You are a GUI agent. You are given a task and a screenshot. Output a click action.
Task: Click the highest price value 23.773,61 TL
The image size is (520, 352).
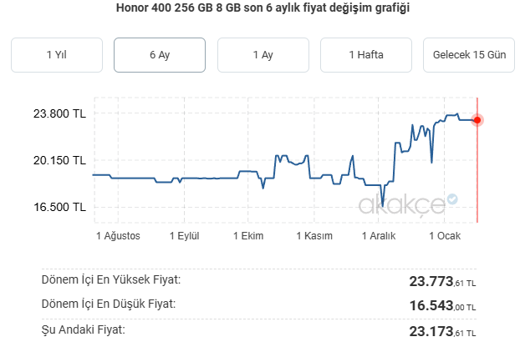(442, 282)
